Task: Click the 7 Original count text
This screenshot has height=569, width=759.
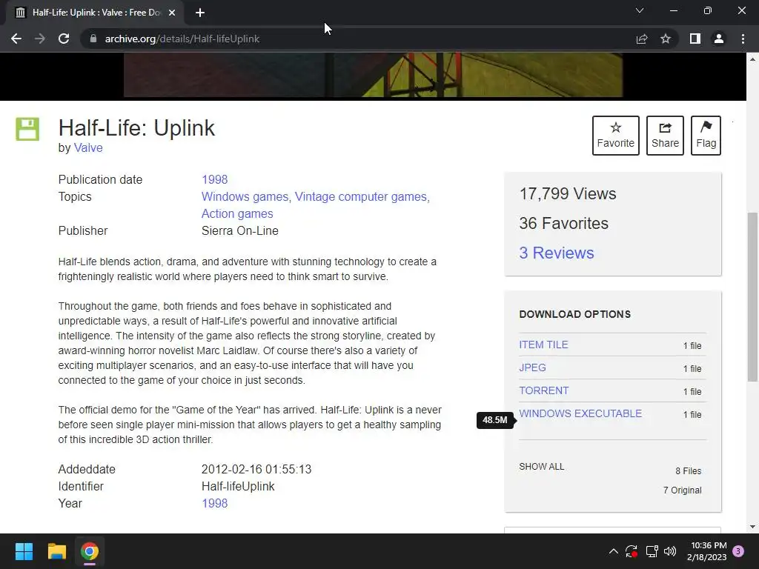Action: [683, 490]
